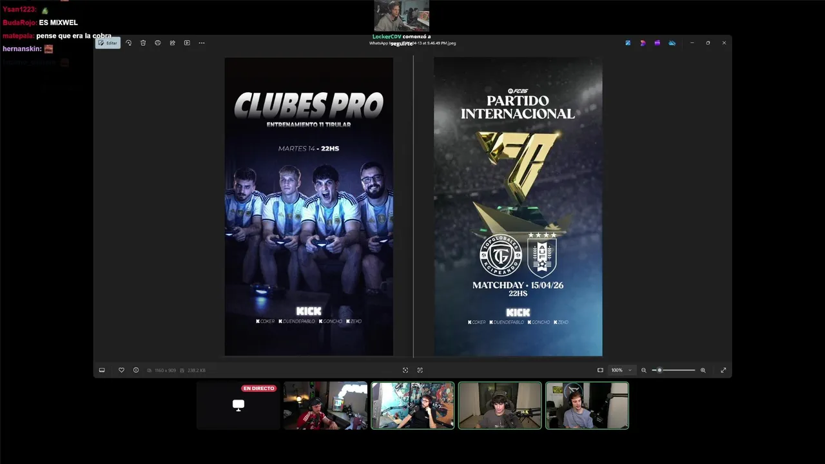Minimize the Photos window

(x=692, y=43)
